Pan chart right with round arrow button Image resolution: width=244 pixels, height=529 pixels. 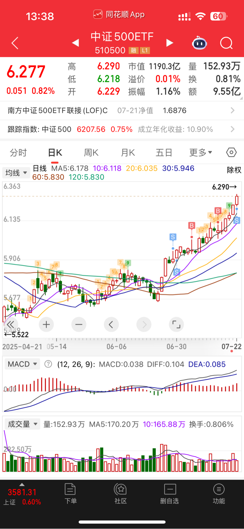click(x=144, y=324)
